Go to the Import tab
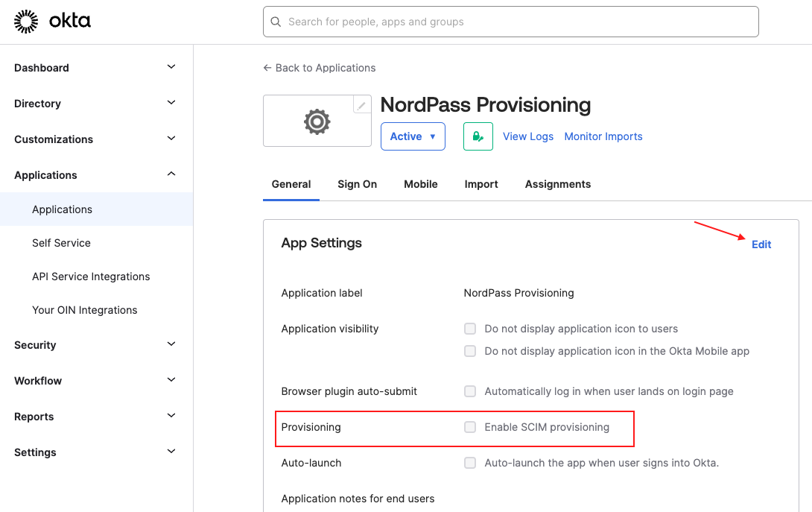 click(x=481, y=185)
